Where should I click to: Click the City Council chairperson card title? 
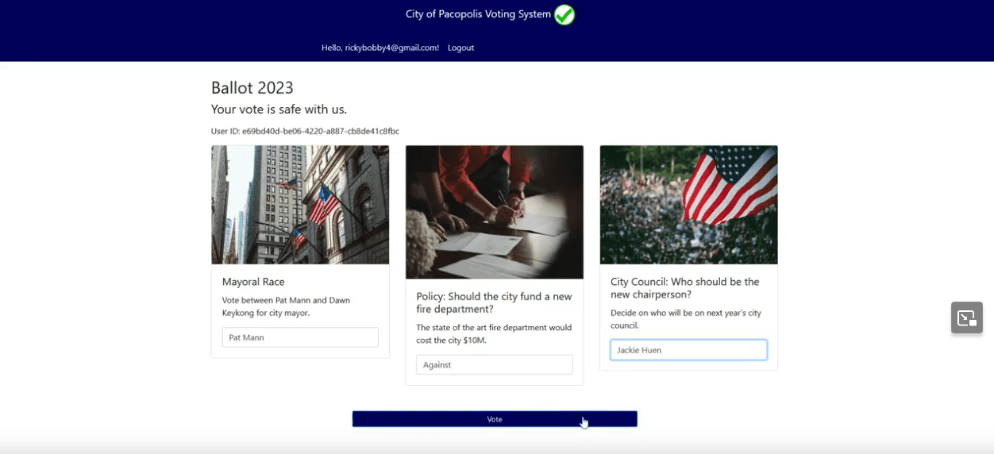pos(684,287)
